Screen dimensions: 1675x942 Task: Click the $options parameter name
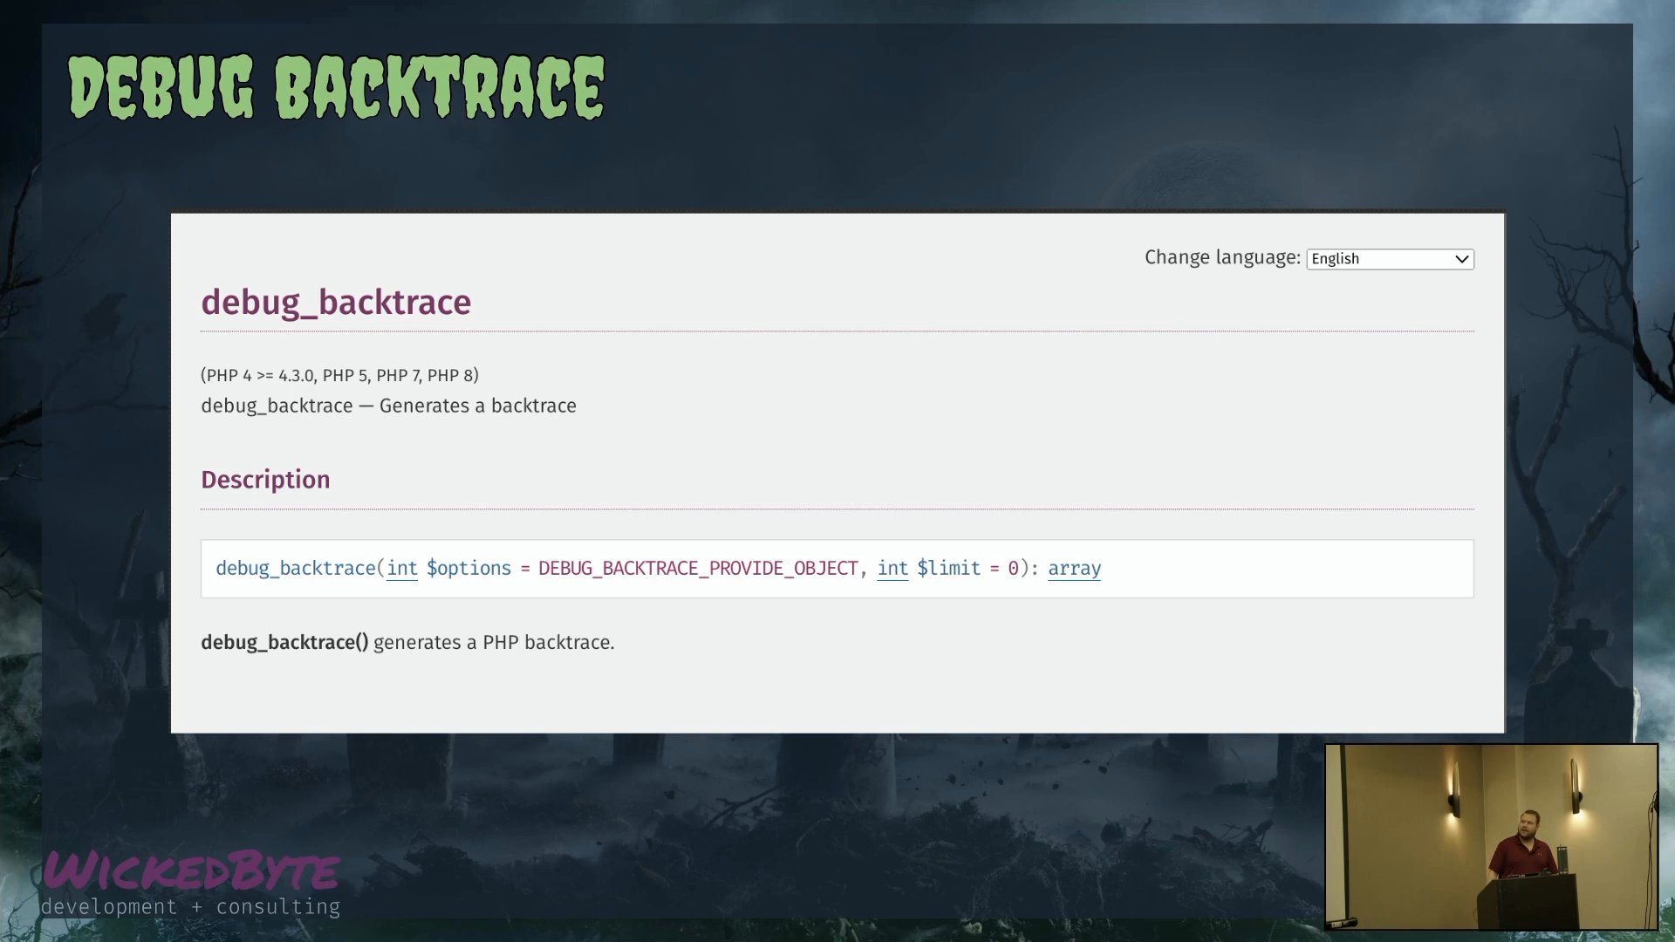point(468,569)
